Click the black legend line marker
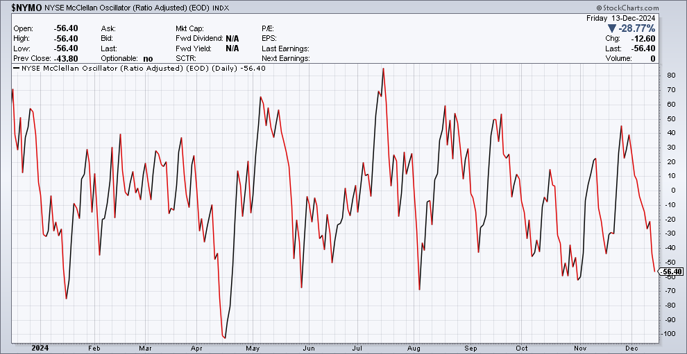 pyautogui.click(x=17, y=68)
